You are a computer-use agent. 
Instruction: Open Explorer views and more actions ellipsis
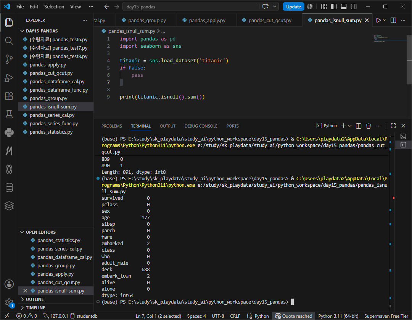pyautogui.click(x=85, y=20)
